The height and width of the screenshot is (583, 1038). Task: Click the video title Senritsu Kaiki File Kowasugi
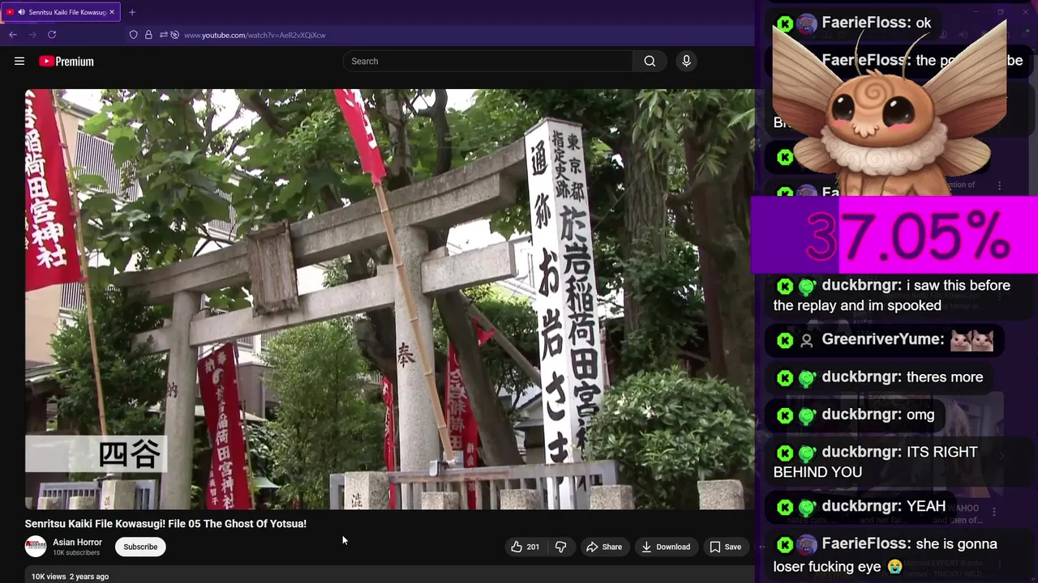click(x=165, y=524)
